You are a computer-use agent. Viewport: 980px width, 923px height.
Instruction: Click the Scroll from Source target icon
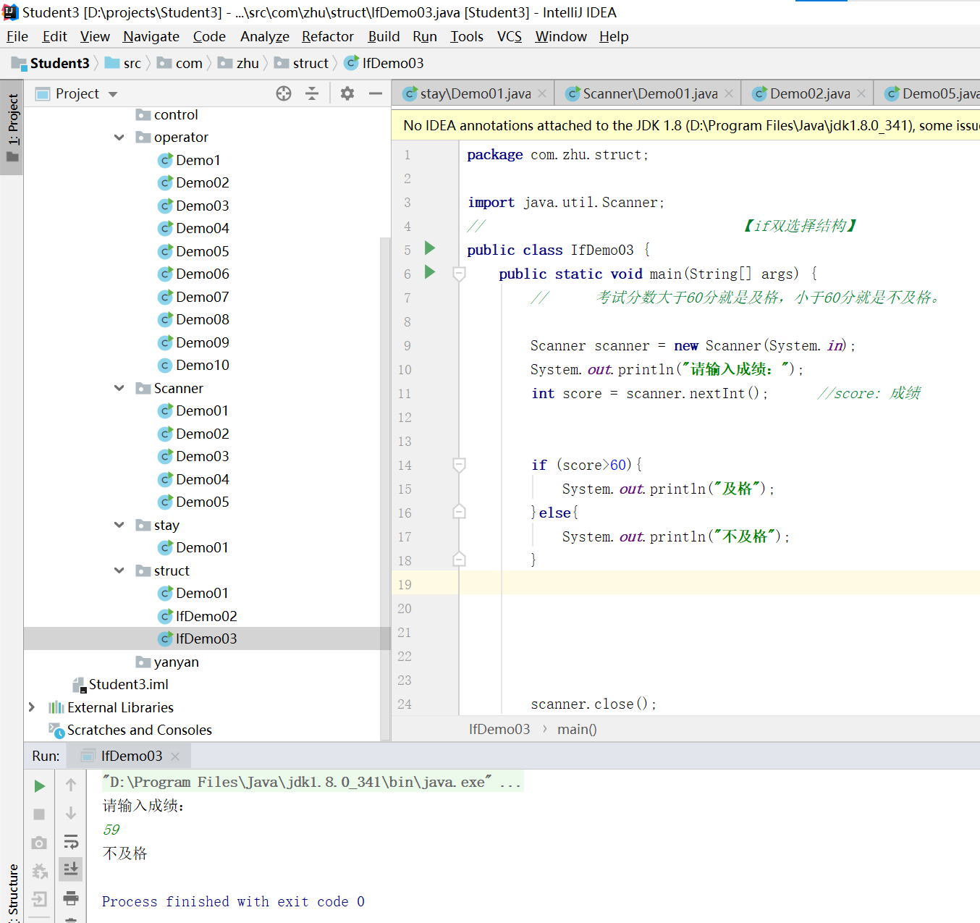(x=284, y=93)
